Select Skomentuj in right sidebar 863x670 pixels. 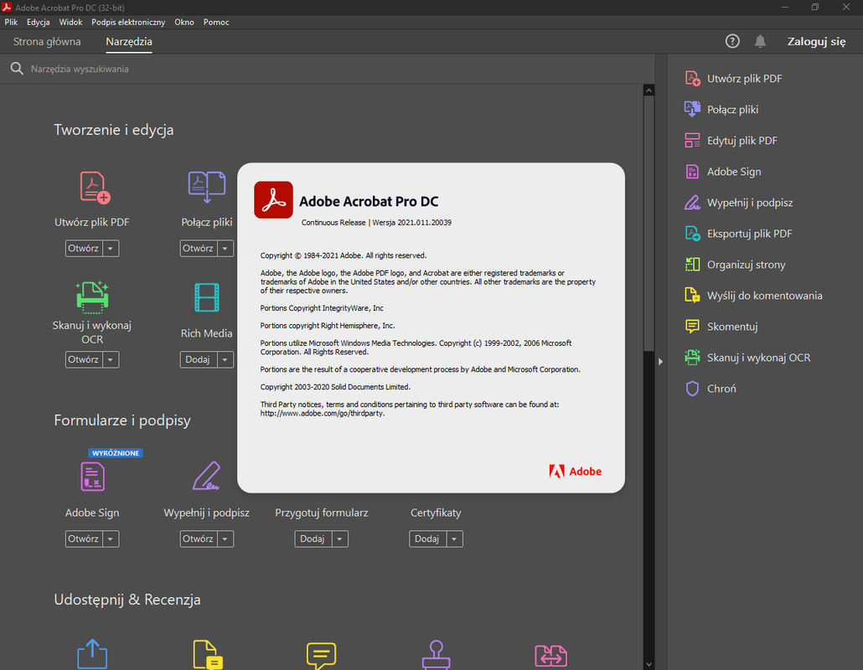(721, 327)
